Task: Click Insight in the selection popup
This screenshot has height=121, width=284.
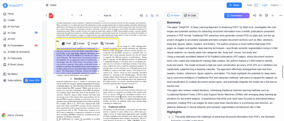Action: [x=93, y=43]
